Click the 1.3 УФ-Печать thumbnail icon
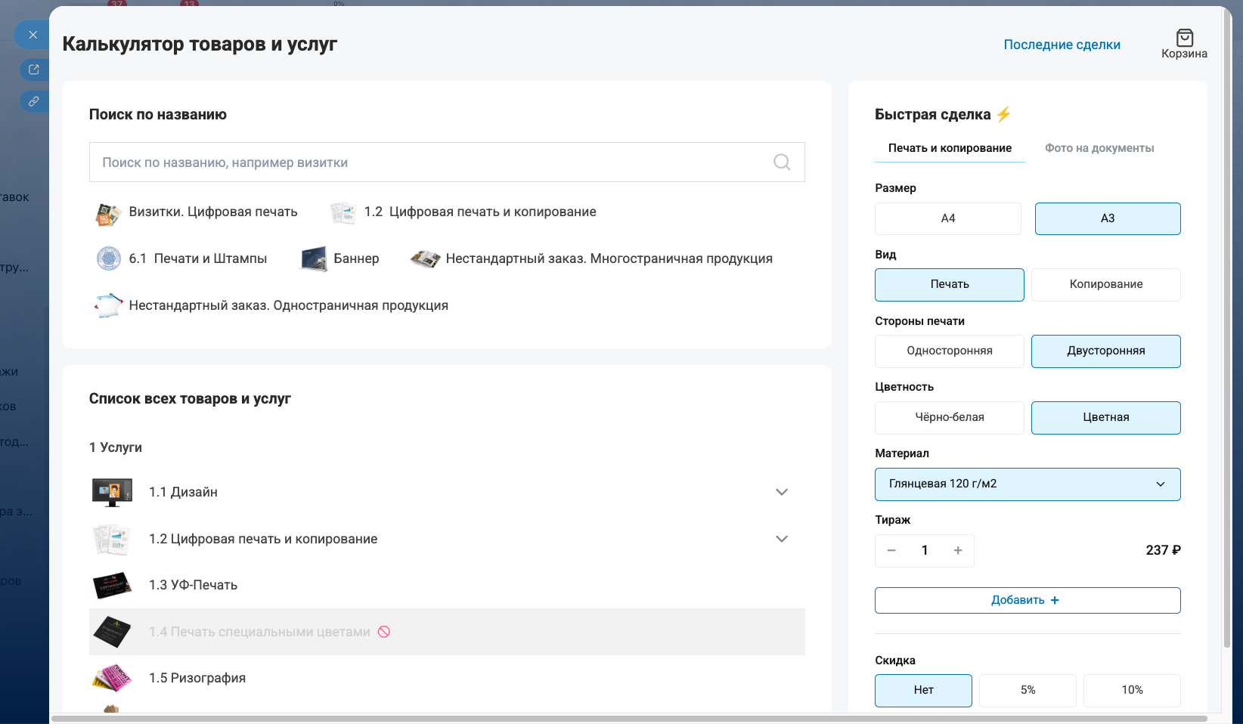The image size is (1243, 724). tap(111, 585)
